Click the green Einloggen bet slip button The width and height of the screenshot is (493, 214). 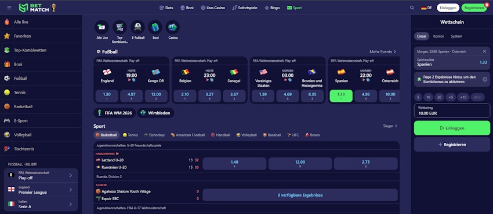point(452,128)
